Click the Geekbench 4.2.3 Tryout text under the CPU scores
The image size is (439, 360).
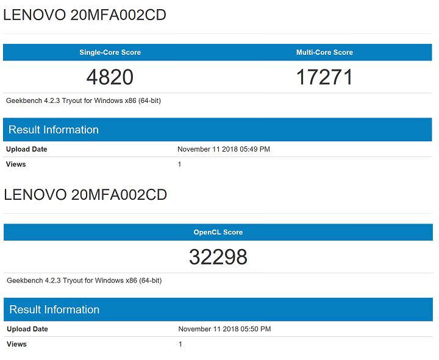pos(84,101)
